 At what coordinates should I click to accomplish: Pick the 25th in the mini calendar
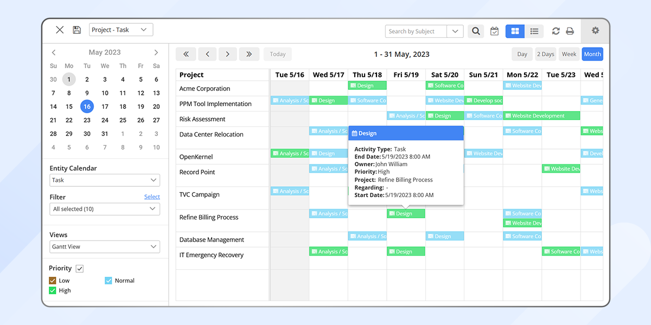click(123, 120)
